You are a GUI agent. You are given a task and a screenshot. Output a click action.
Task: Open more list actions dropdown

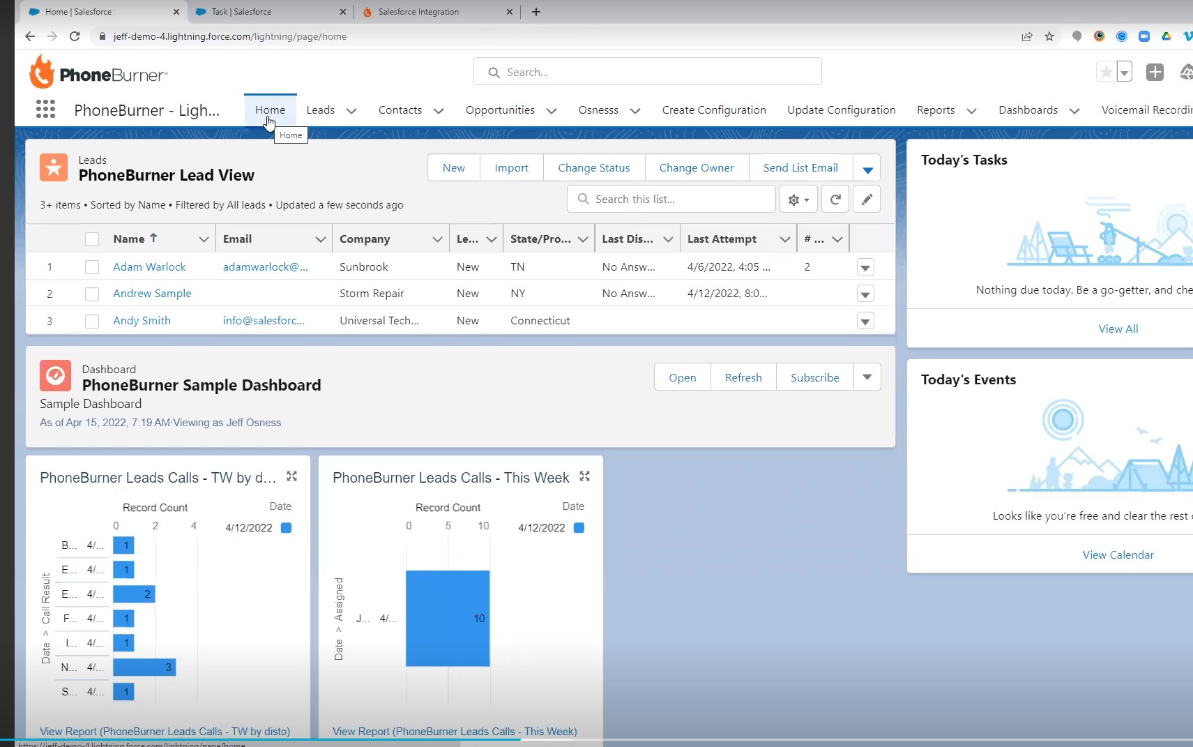(867, 168)
